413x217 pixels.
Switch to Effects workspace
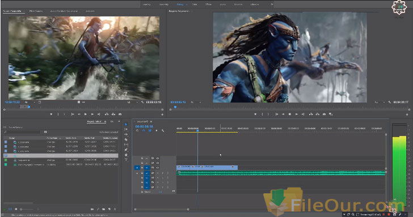(x=209, y=4)
